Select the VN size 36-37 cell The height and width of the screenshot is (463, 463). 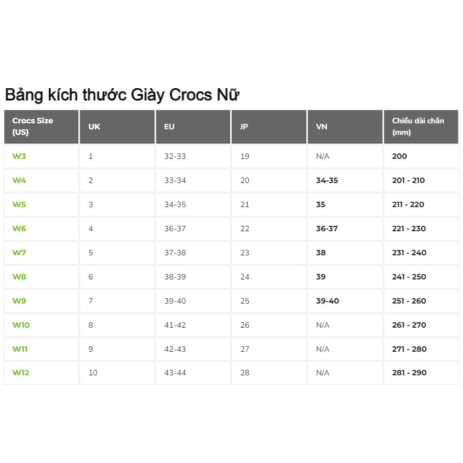[x=327, y=228]
